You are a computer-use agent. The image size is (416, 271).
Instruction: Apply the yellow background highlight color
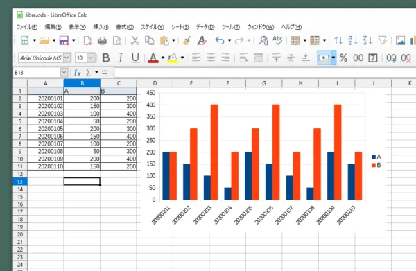point(173,58)
